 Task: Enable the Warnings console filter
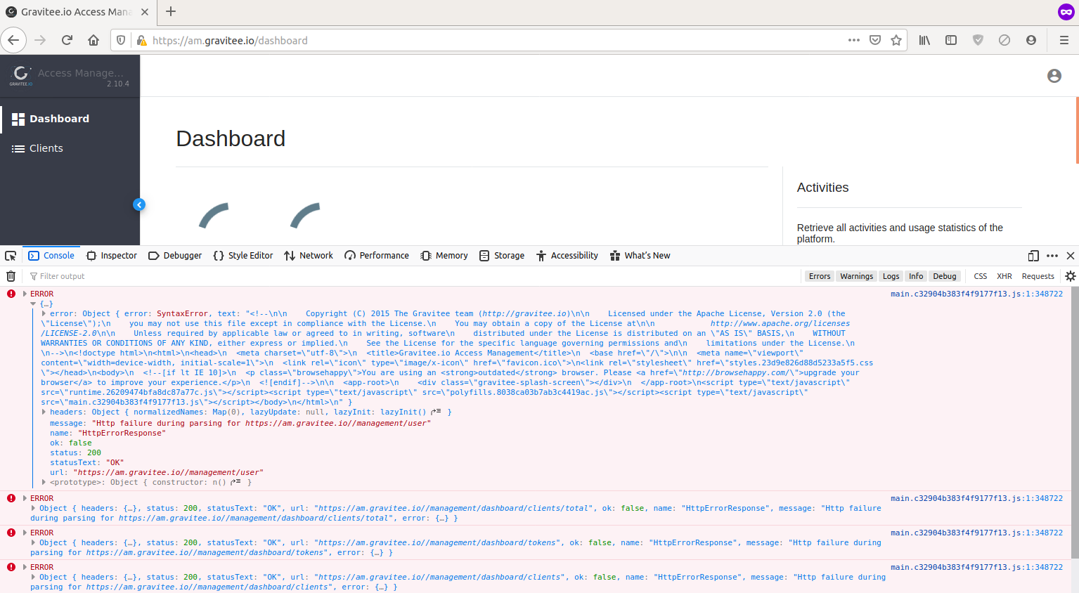coord(855,275)
